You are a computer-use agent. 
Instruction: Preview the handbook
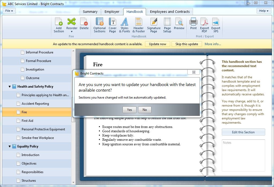pos(179,24)
